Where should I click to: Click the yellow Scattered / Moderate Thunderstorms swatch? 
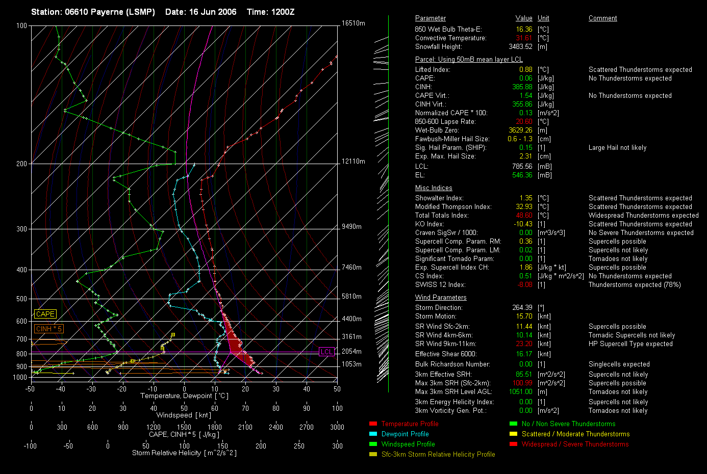point(513,434)
